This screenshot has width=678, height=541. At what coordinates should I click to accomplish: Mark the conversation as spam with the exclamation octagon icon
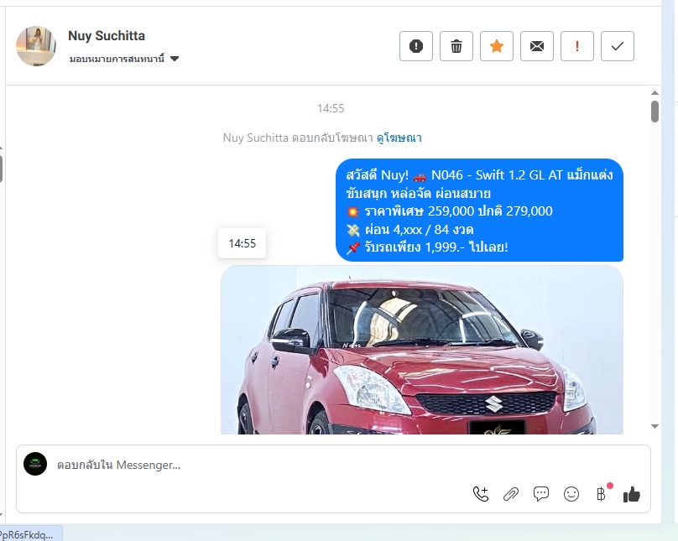416,46
